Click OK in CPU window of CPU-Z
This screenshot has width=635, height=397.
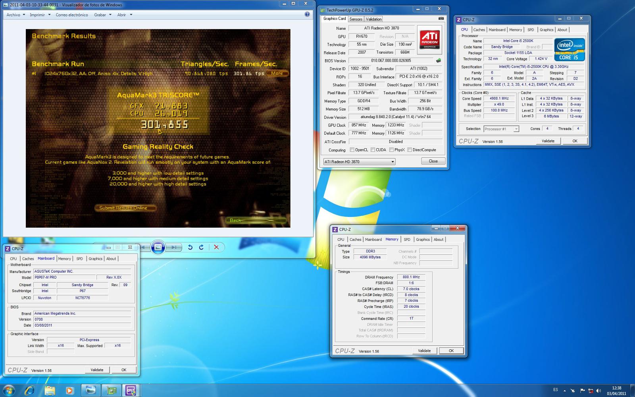pos(574,141)
